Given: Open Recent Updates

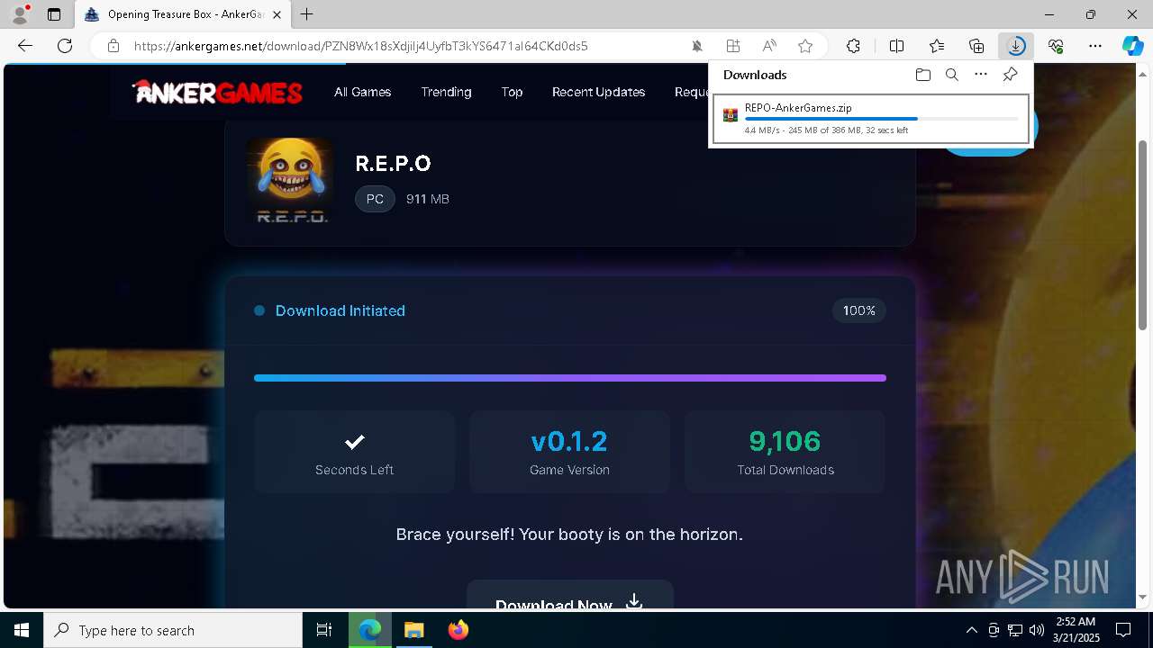Looking at the screenshot, I should tap(598, 92).
